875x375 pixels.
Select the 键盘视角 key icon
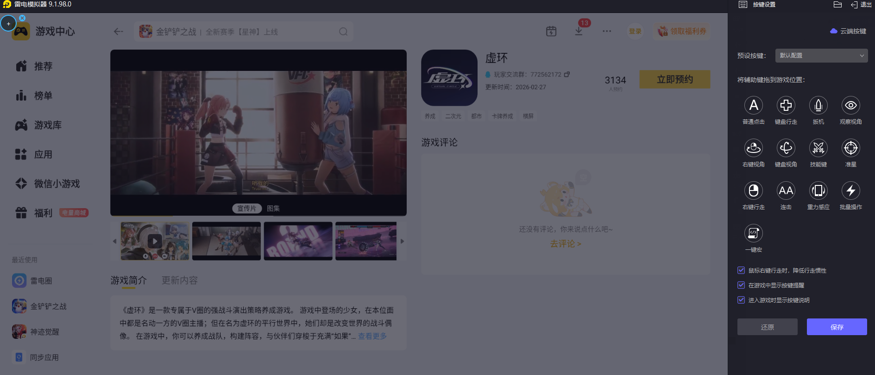(x=786, y=148)
